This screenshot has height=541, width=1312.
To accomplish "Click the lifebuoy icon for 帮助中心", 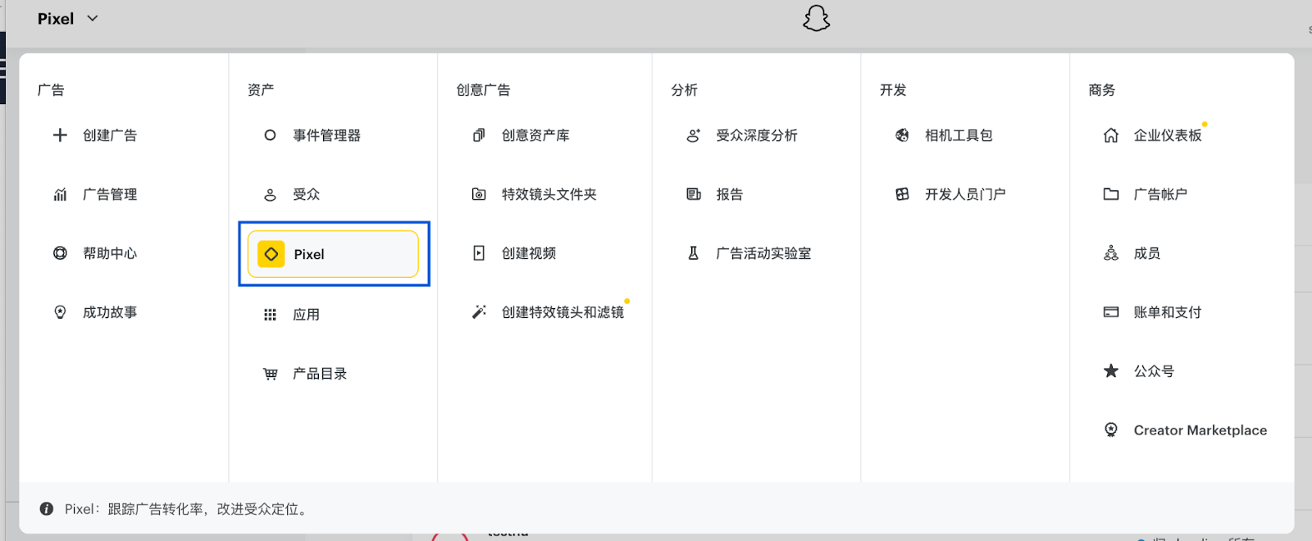I will tap(60, 253).
